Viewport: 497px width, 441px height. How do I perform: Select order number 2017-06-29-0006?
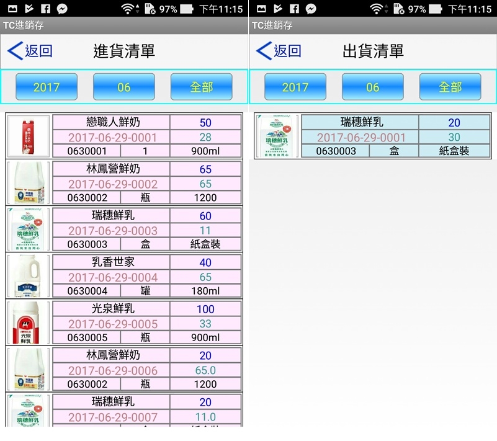tap(112, 370)
